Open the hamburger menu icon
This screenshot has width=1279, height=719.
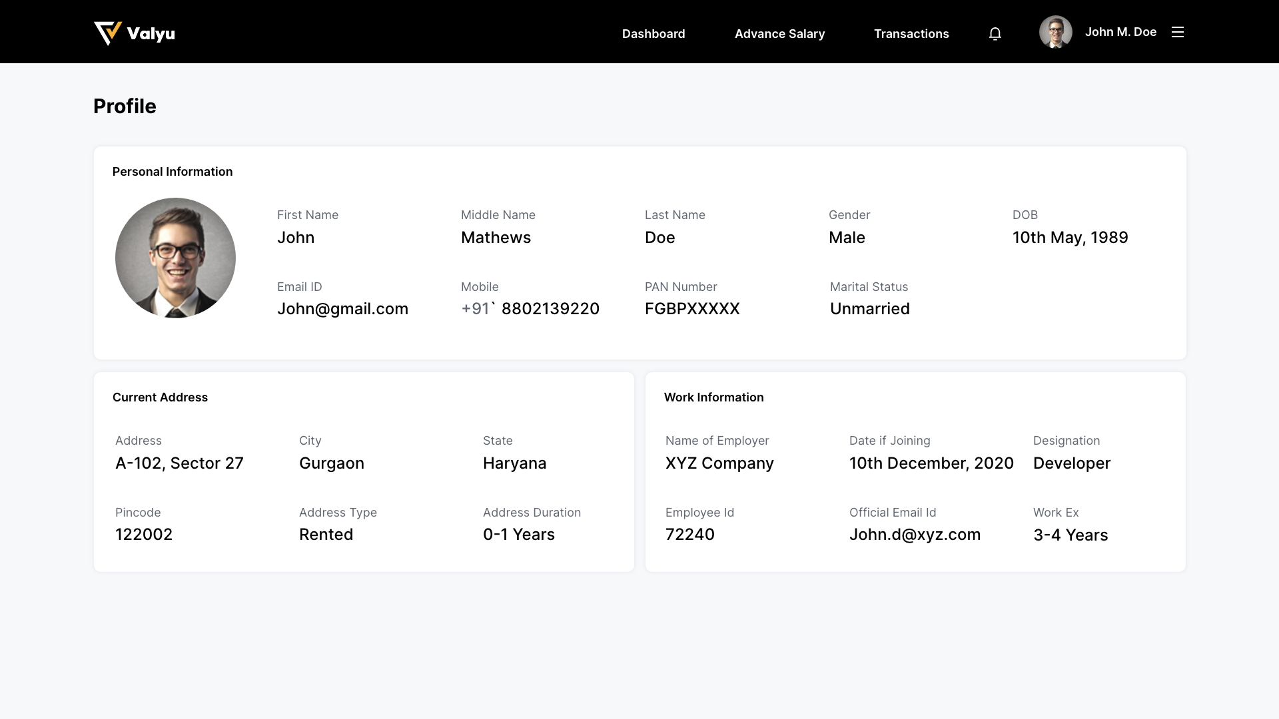tap(1177, 32)
